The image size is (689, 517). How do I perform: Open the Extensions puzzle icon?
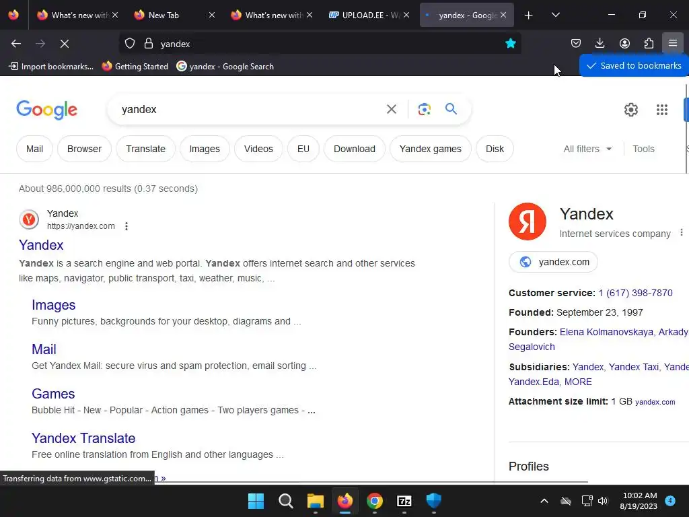(x=649, y=43)
